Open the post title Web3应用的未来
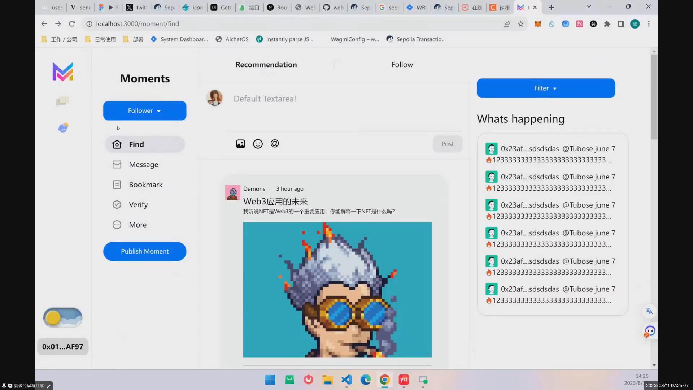693x390 pixels. pyautogui.click(x=275, y=201)
